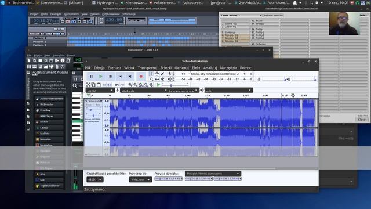This screenshot has width=371, height=209.
Task: Open the Plik menu in Audacity
Action: point(88,68)
